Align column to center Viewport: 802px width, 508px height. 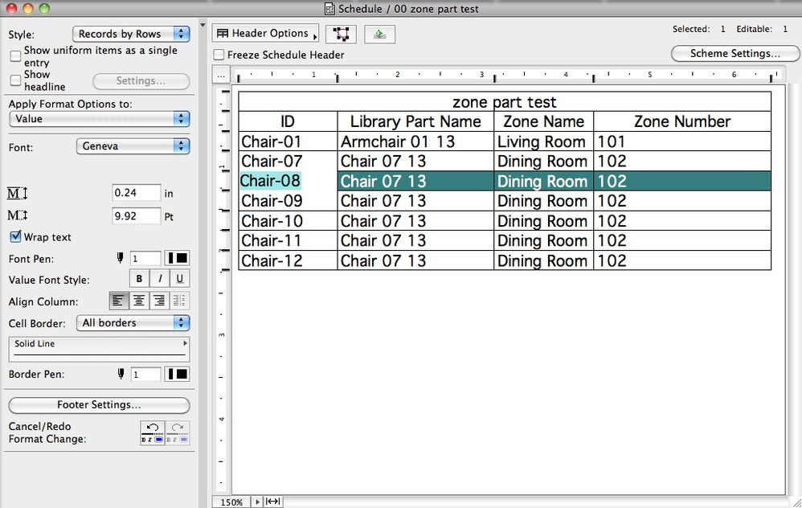(x=139, y=301)
